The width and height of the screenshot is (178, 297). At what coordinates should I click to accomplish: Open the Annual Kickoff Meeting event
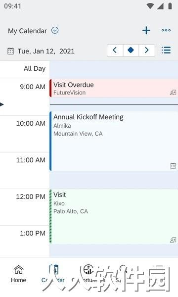pyautogui.click(x=114, y=141)
